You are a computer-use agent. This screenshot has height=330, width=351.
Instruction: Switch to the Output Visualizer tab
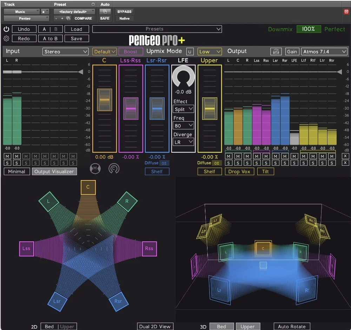54,171
